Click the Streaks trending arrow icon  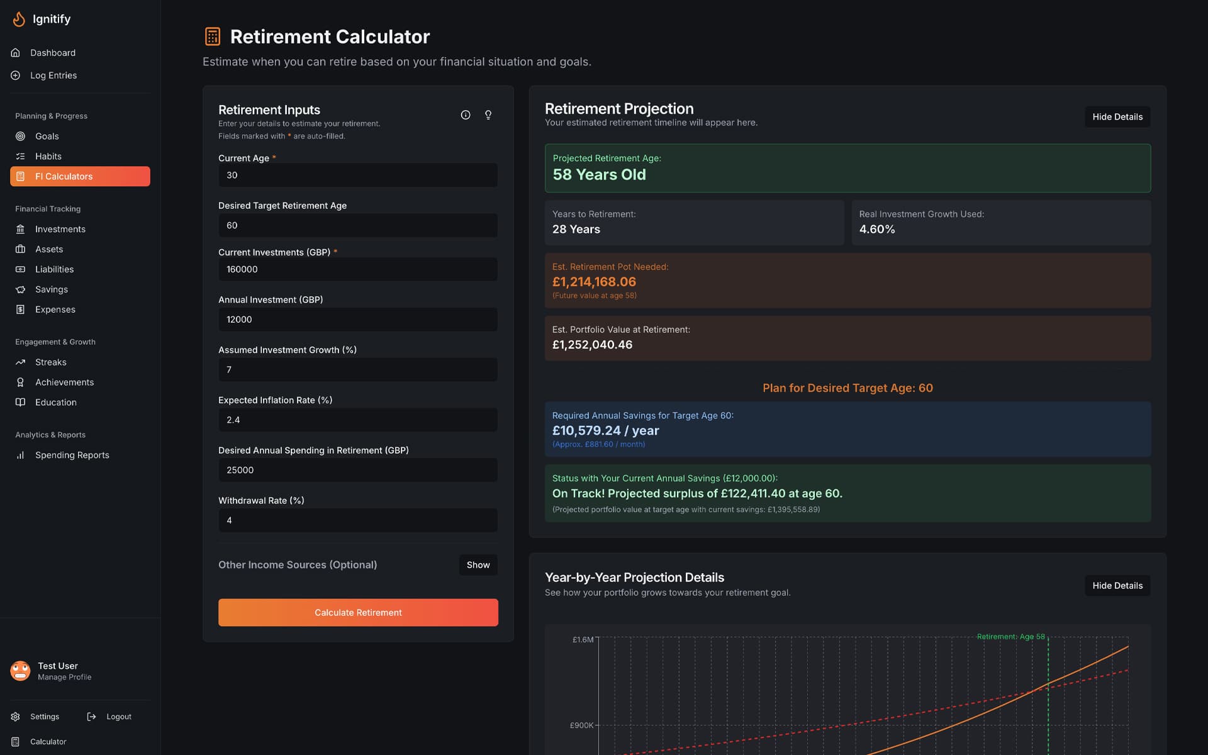(20, 362)
